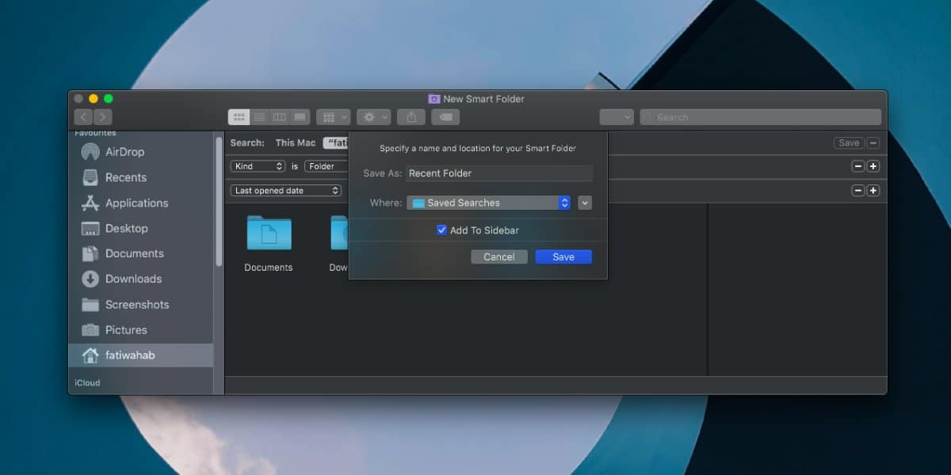951x475 pixels.
Task: Open the Share toolbar button
Action: tap(411, 117)
